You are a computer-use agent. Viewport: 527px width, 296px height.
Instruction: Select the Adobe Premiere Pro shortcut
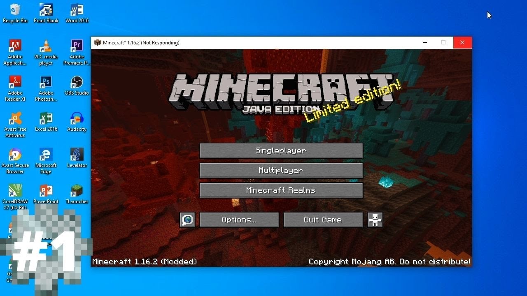(77, 53)
